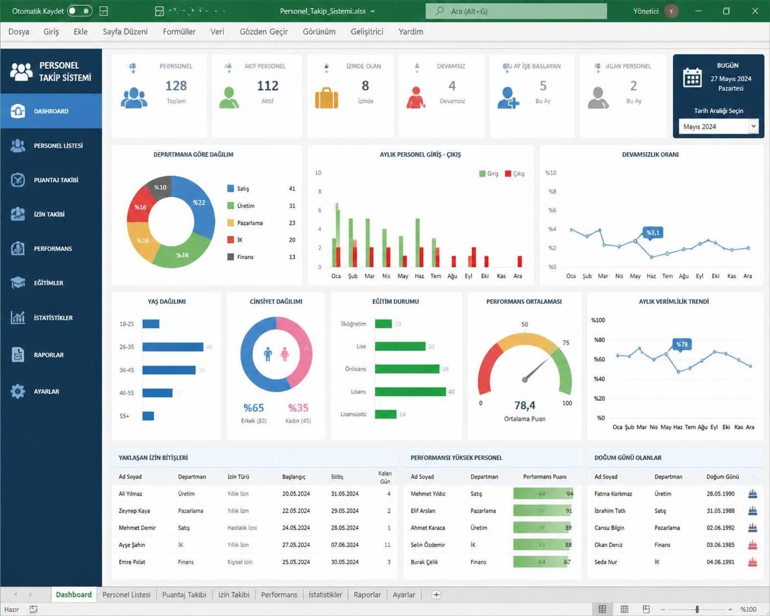This screenshot has width=770, height=616.
Task: Open the Personel Listesi sidebar icon
Action: [18, 145]
